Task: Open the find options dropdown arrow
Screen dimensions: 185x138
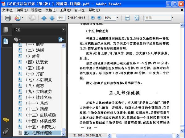Action: point(172,18)
